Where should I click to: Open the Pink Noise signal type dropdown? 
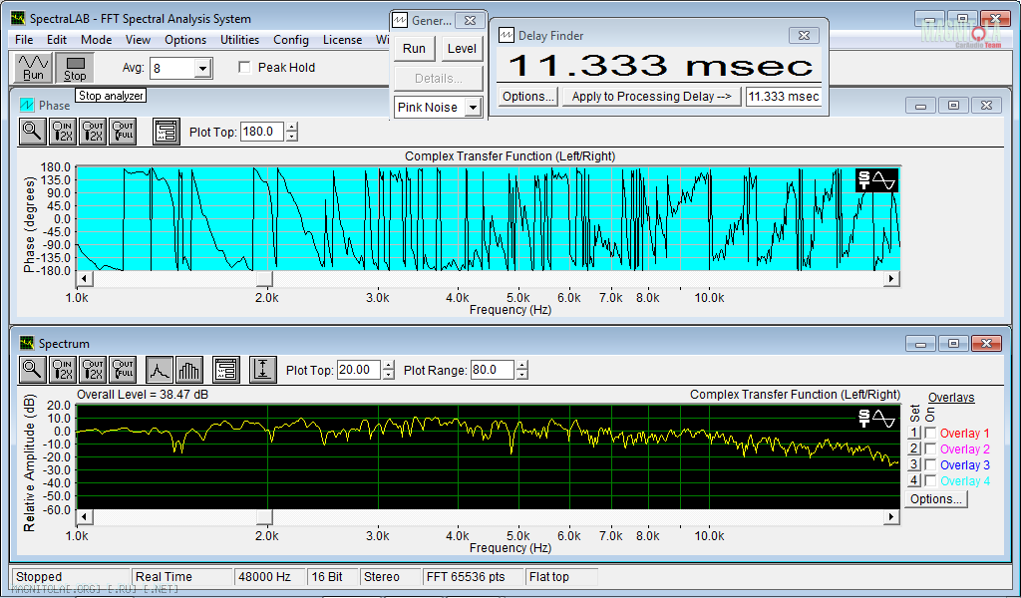click(474, 108)
